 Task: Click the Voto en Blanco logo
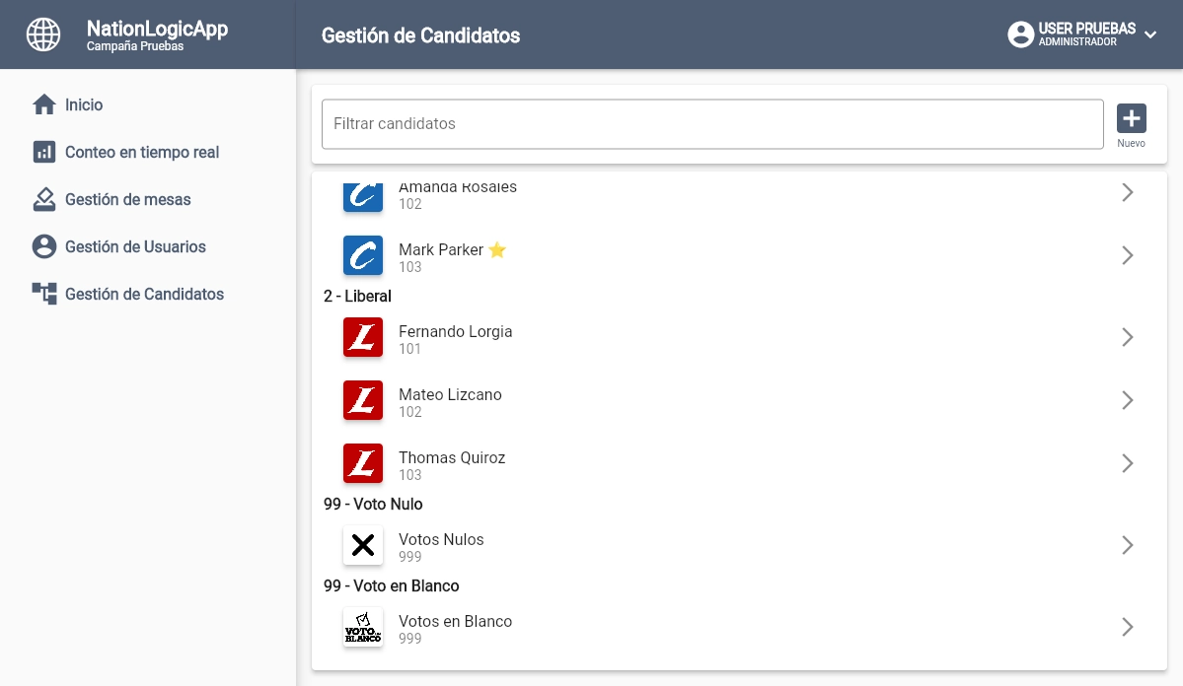click(363, 627)
